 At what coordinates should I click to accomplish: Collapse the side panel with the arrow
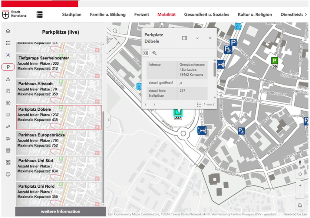click(109, 120)
